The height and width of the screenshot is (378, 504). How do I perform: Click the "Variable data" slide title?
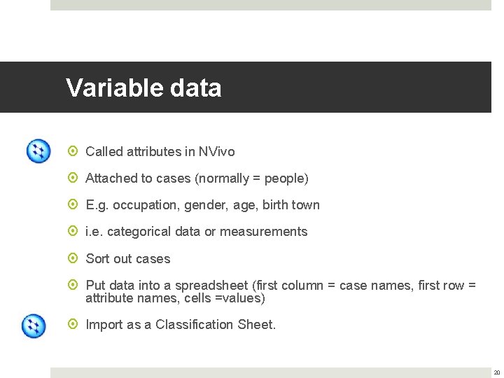point(143,88)
